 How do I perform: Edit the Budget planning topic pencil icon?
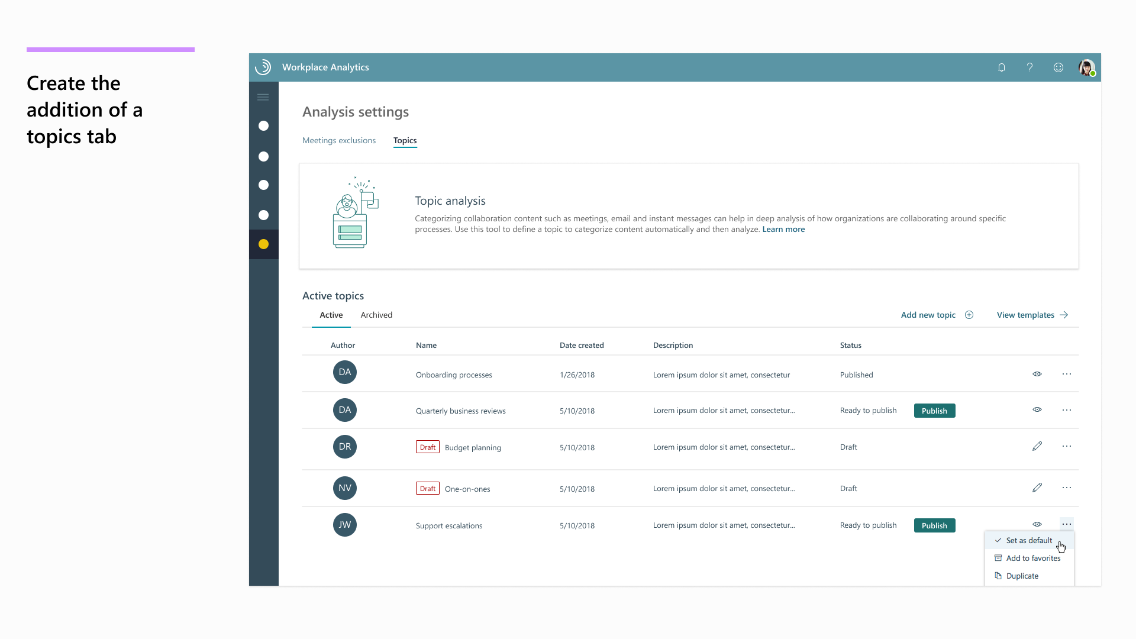click(1037, 446)
